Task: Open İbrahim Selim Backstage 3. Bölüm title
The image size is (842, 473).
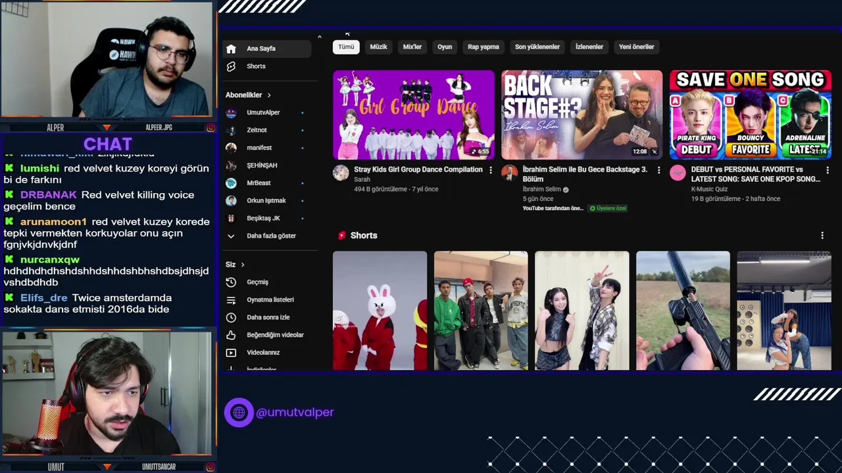Action: click(585, 174)
